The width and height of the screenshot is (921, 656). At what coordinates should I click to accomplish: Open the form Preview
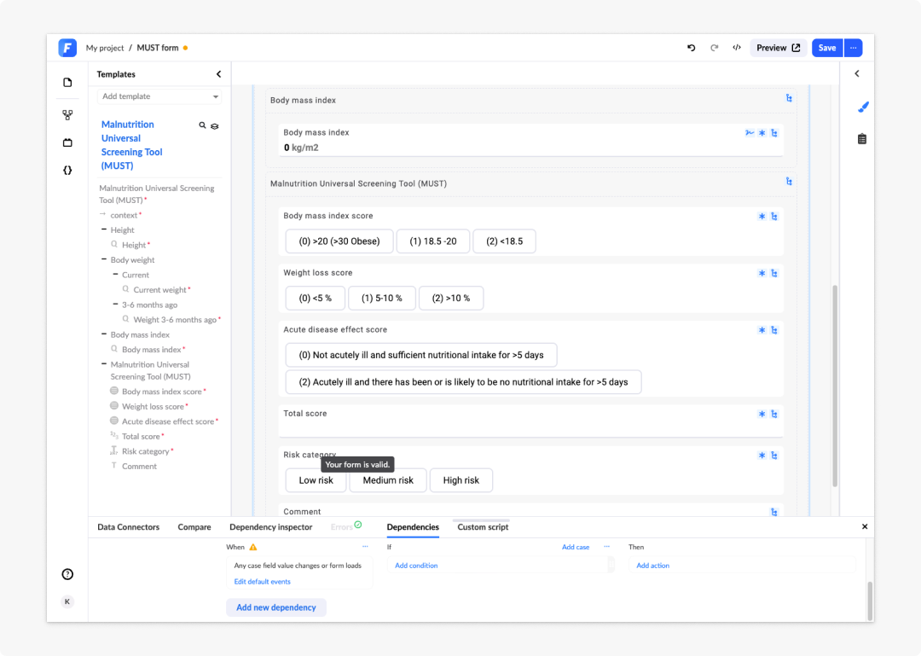pyautogui.click(x=779, y=49)
